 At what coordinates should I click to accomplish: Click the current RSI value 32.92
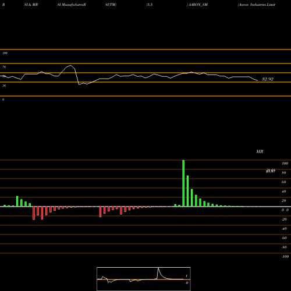pos(268,79)
